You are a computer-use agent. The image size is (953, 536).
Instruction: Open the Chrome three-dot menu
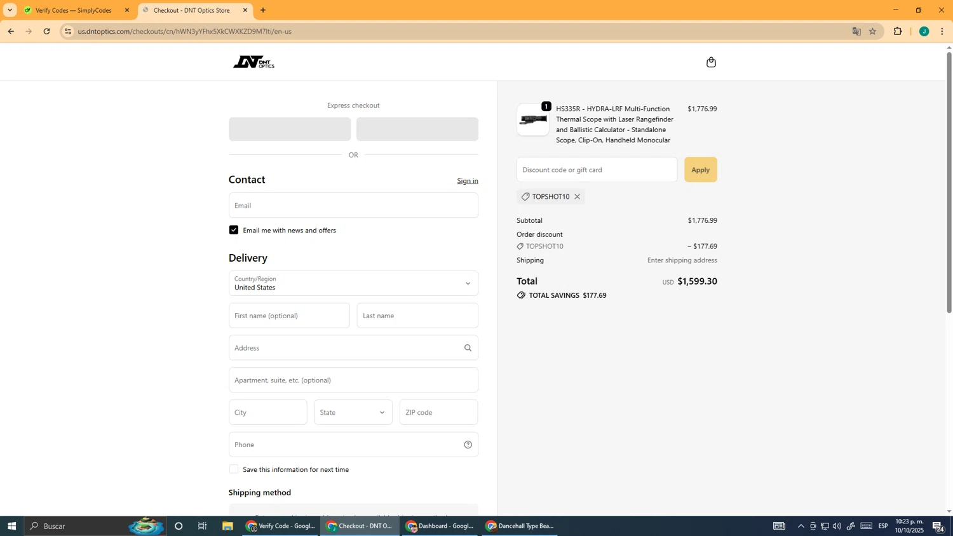point(942,31)
